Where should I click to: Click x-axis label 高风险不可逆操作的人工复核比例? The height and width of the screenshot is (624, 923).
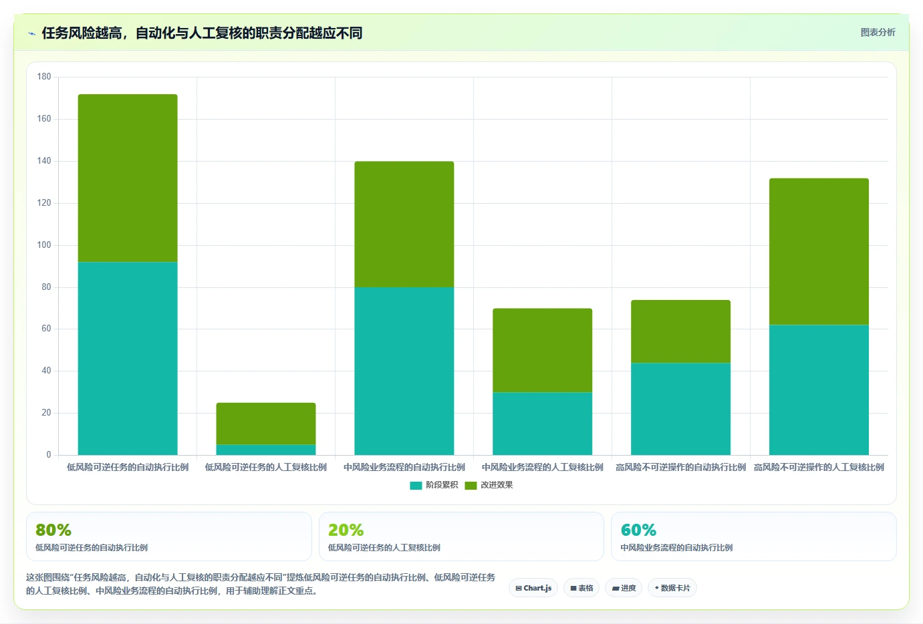point(819,468)
